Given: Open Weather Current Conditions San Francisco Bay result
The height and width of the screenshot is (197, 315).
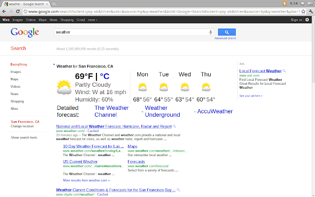Looking at the screenshot, I should click(x=116, y=190).
